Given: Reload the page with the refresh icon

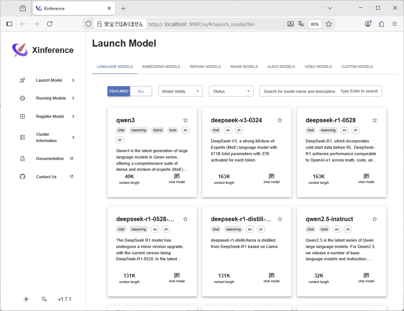Looking at the screenshot, I should point(50,24).
